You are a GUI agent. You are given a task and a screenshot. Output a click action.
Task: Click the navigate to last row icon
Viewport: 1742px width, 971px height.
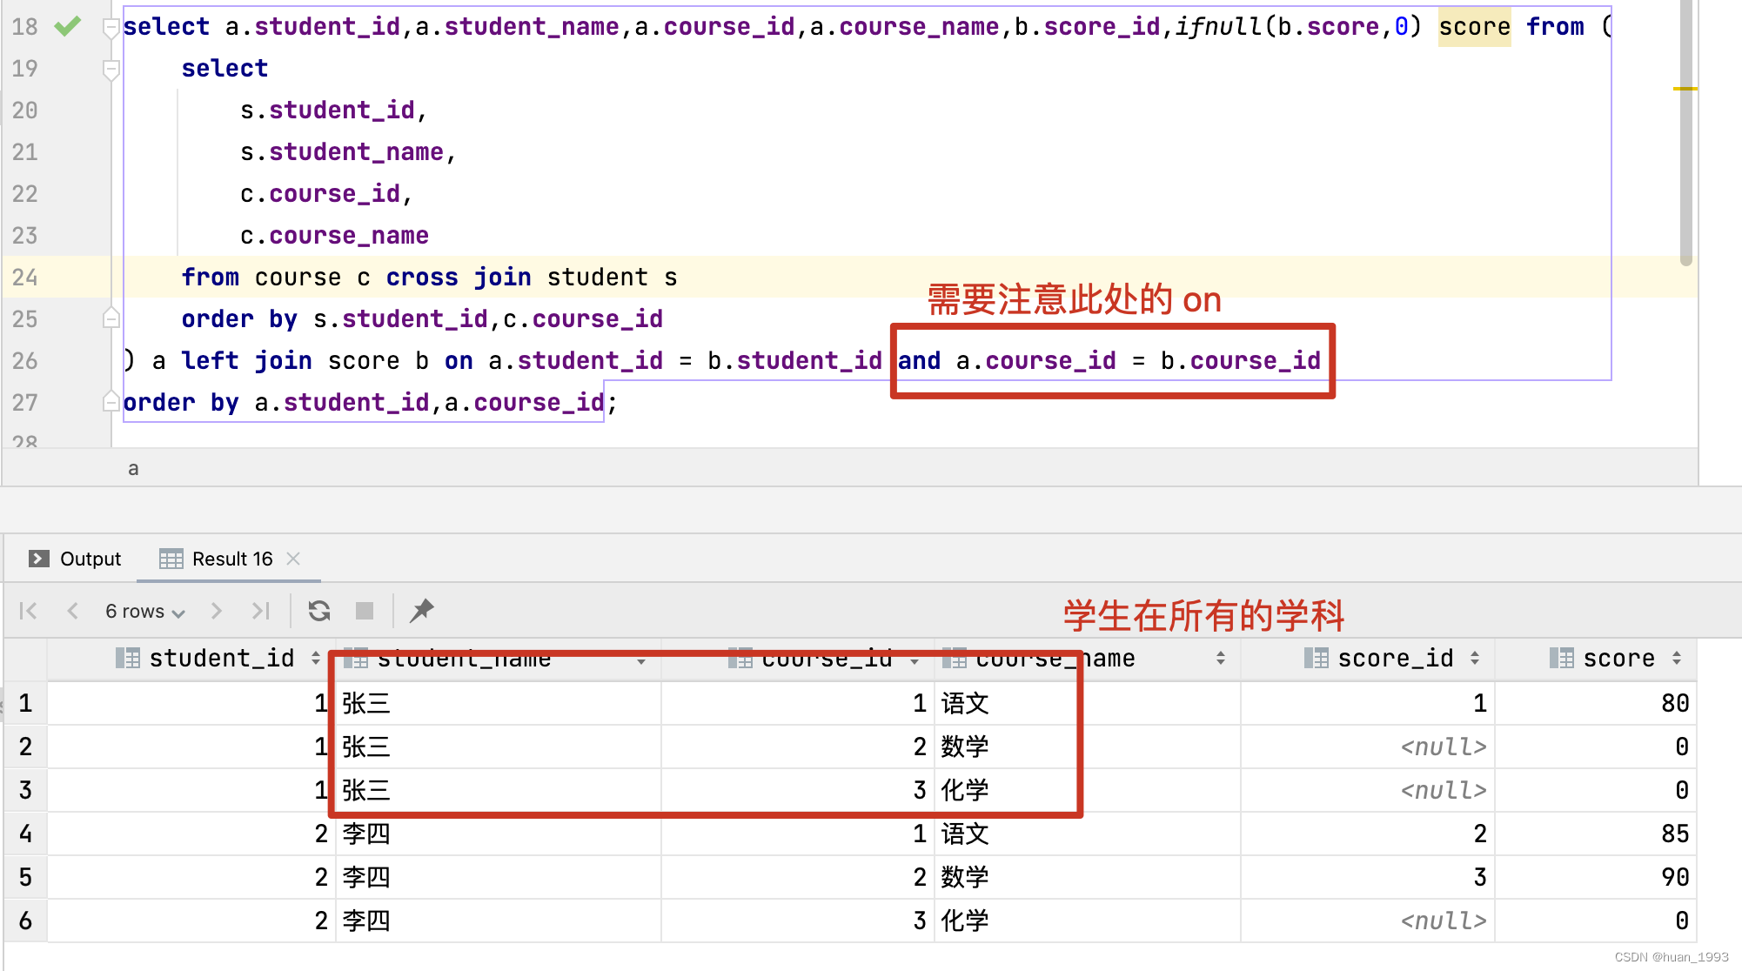point(253,613)
